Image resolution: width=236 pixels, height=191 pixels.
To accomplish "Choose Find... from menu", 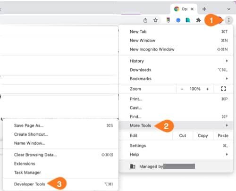I will 176,116.
